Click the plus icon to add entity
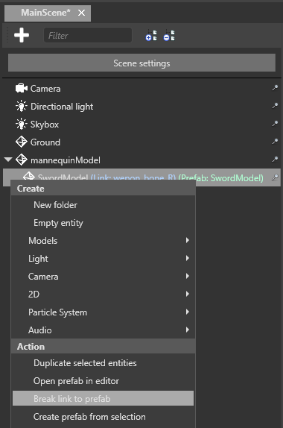This screenshot has height=428, width=283. point(22,35)
